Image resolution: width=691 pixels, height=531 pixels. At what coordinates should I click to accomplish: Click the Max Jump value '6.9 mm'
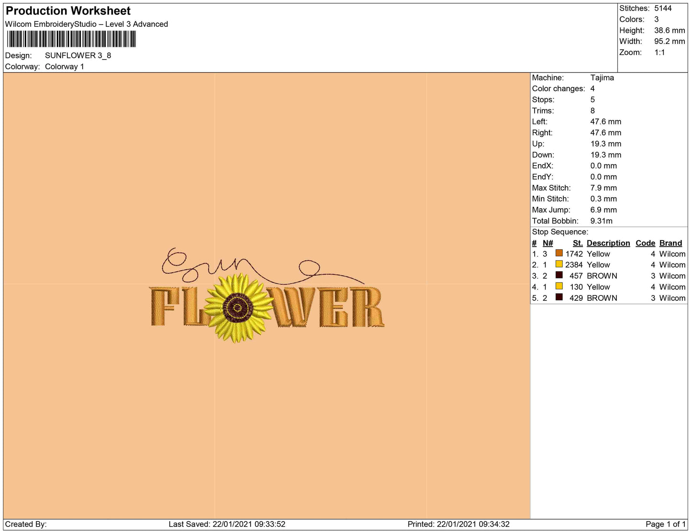point(603,210)
